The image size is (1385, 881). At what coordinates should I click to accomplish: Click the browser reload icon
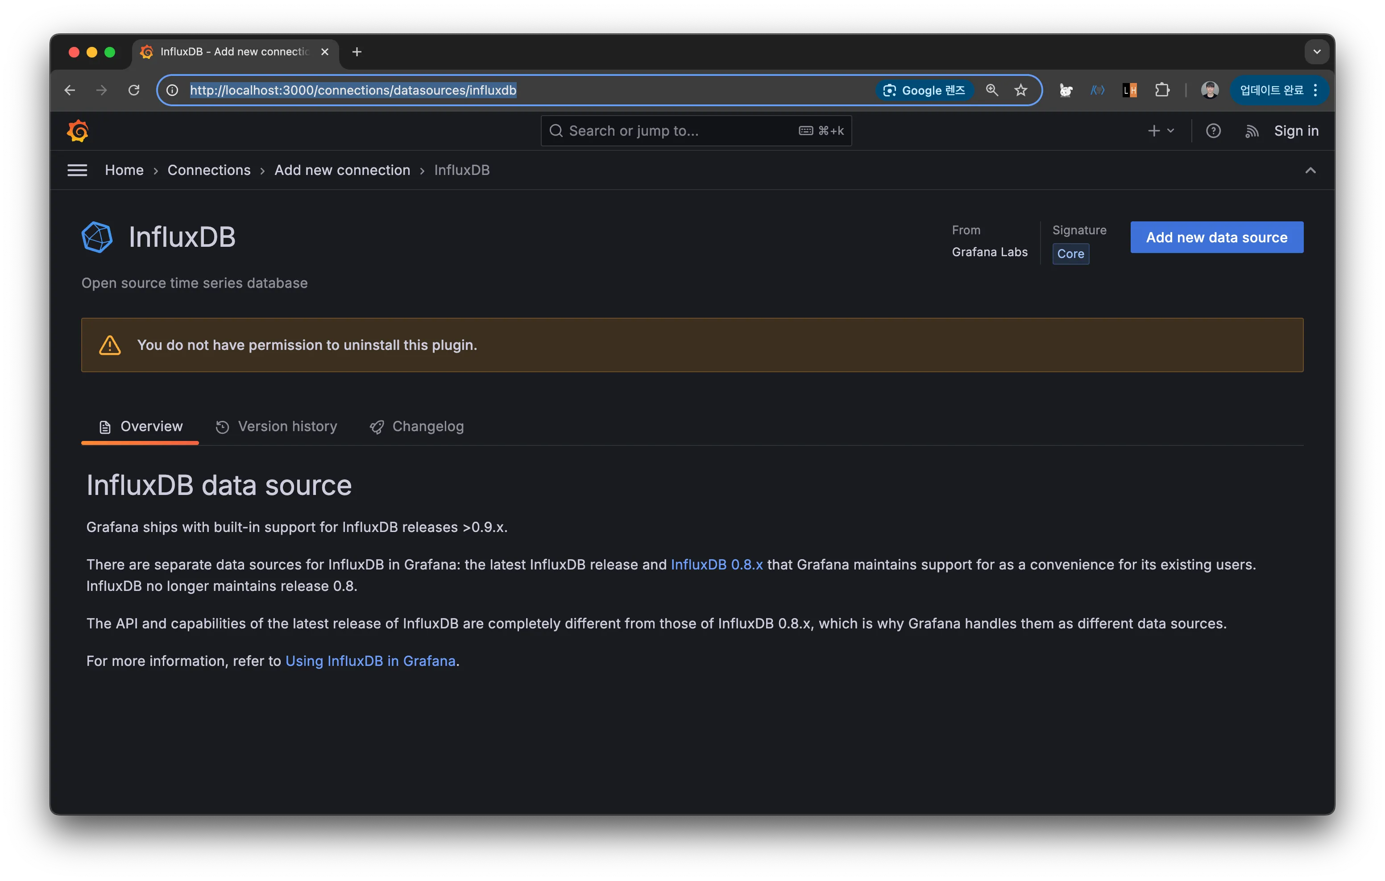coord(134,90)
